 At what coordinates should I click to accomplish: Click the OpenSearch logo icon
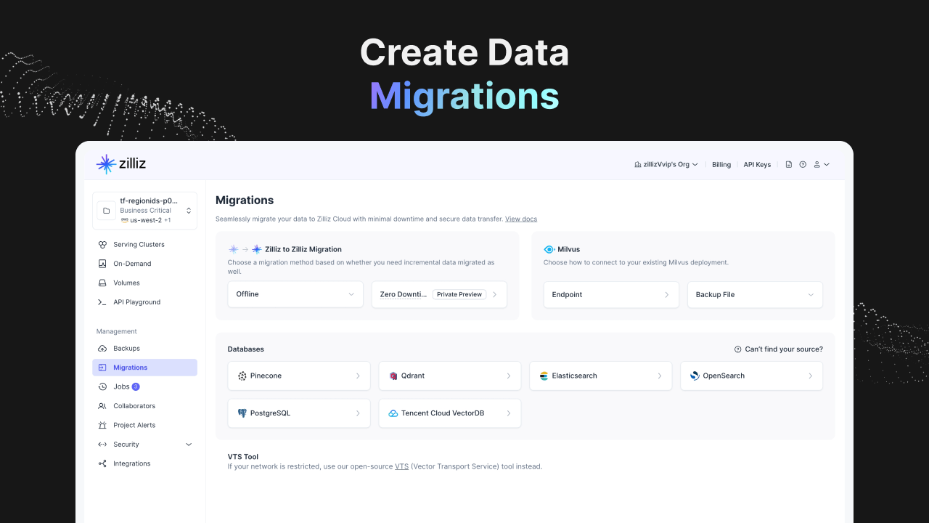695,376
